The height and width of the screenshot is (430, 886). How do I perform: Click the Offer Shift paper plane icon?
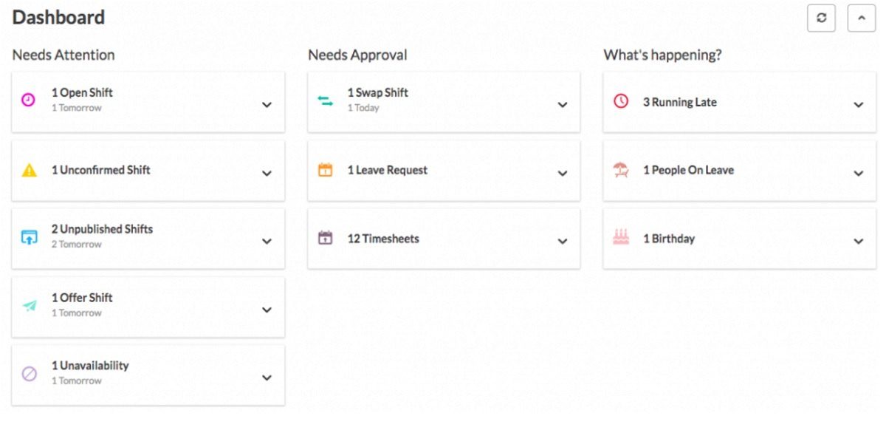pyautogui.click(x=28, y=305)
